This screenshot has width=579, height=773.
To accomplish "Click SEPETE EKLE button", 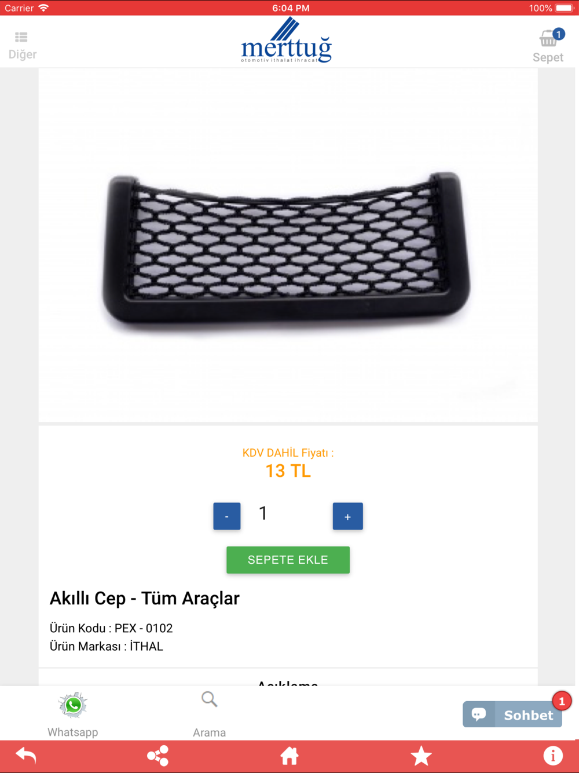I will pyautogui.click(x=288, y=560).
